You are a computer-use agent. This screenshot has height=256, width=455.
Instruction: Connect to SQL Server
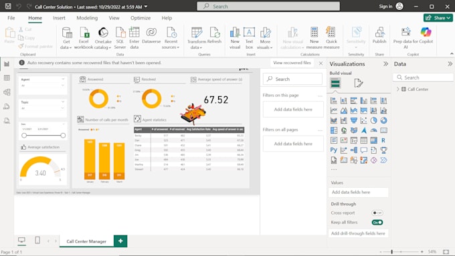120,38
